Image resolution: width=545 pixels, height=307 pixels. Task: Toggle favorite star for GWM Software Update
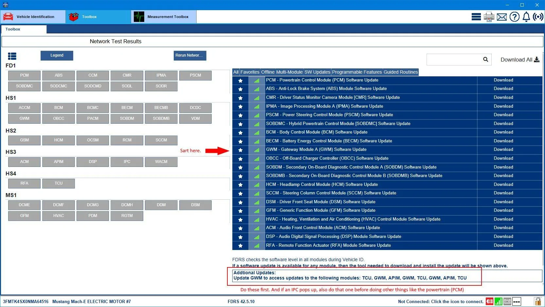(240, 150)
